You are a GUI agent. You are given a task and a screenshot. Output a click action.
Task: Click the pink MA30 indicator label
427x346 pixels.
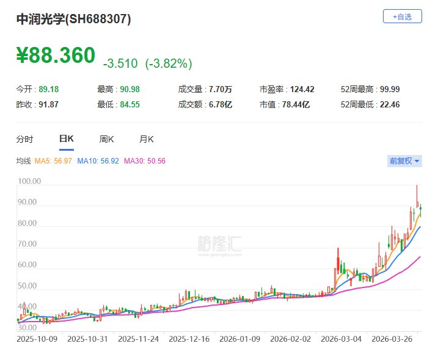(145, 161)
